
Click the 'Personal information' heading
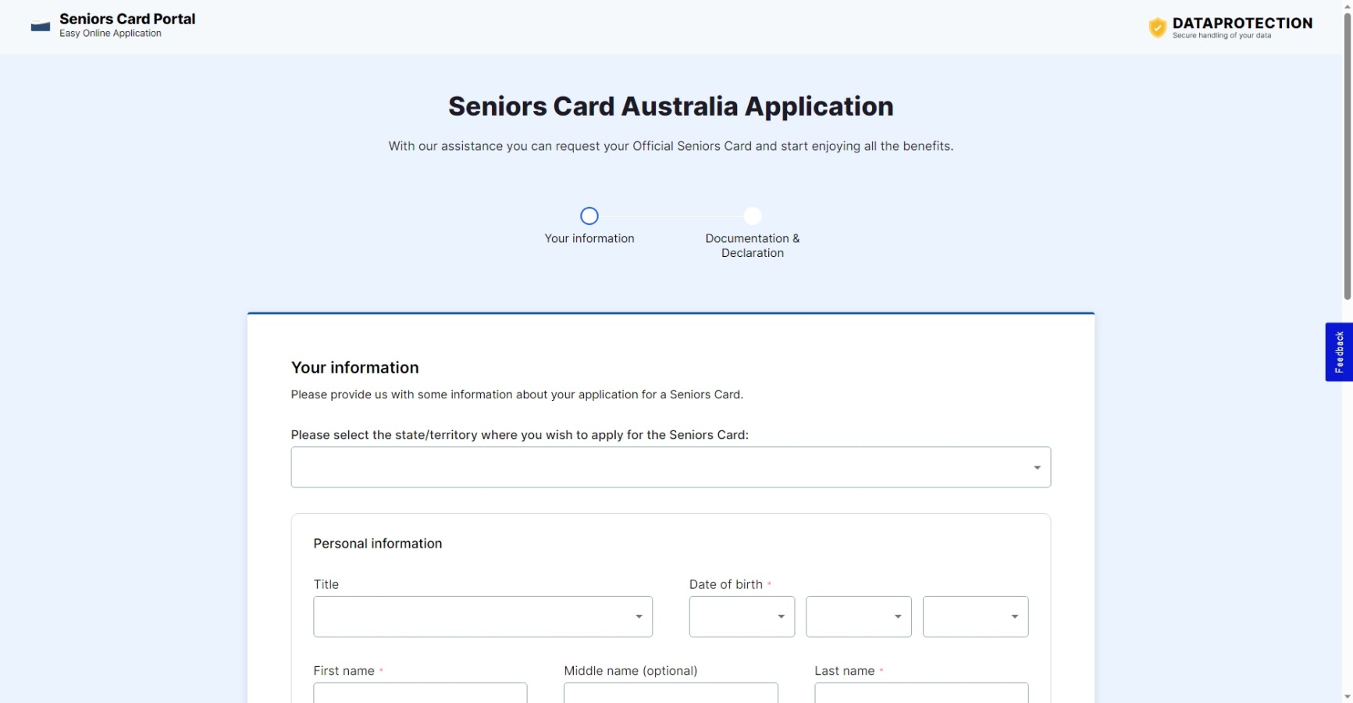378,544
